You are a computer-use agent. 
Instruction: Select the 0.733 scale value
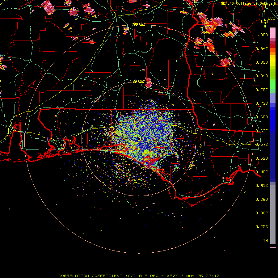coord(262,103)
